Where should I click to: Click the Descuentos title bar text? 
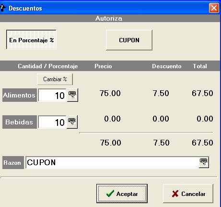click(x=25, y=8)
